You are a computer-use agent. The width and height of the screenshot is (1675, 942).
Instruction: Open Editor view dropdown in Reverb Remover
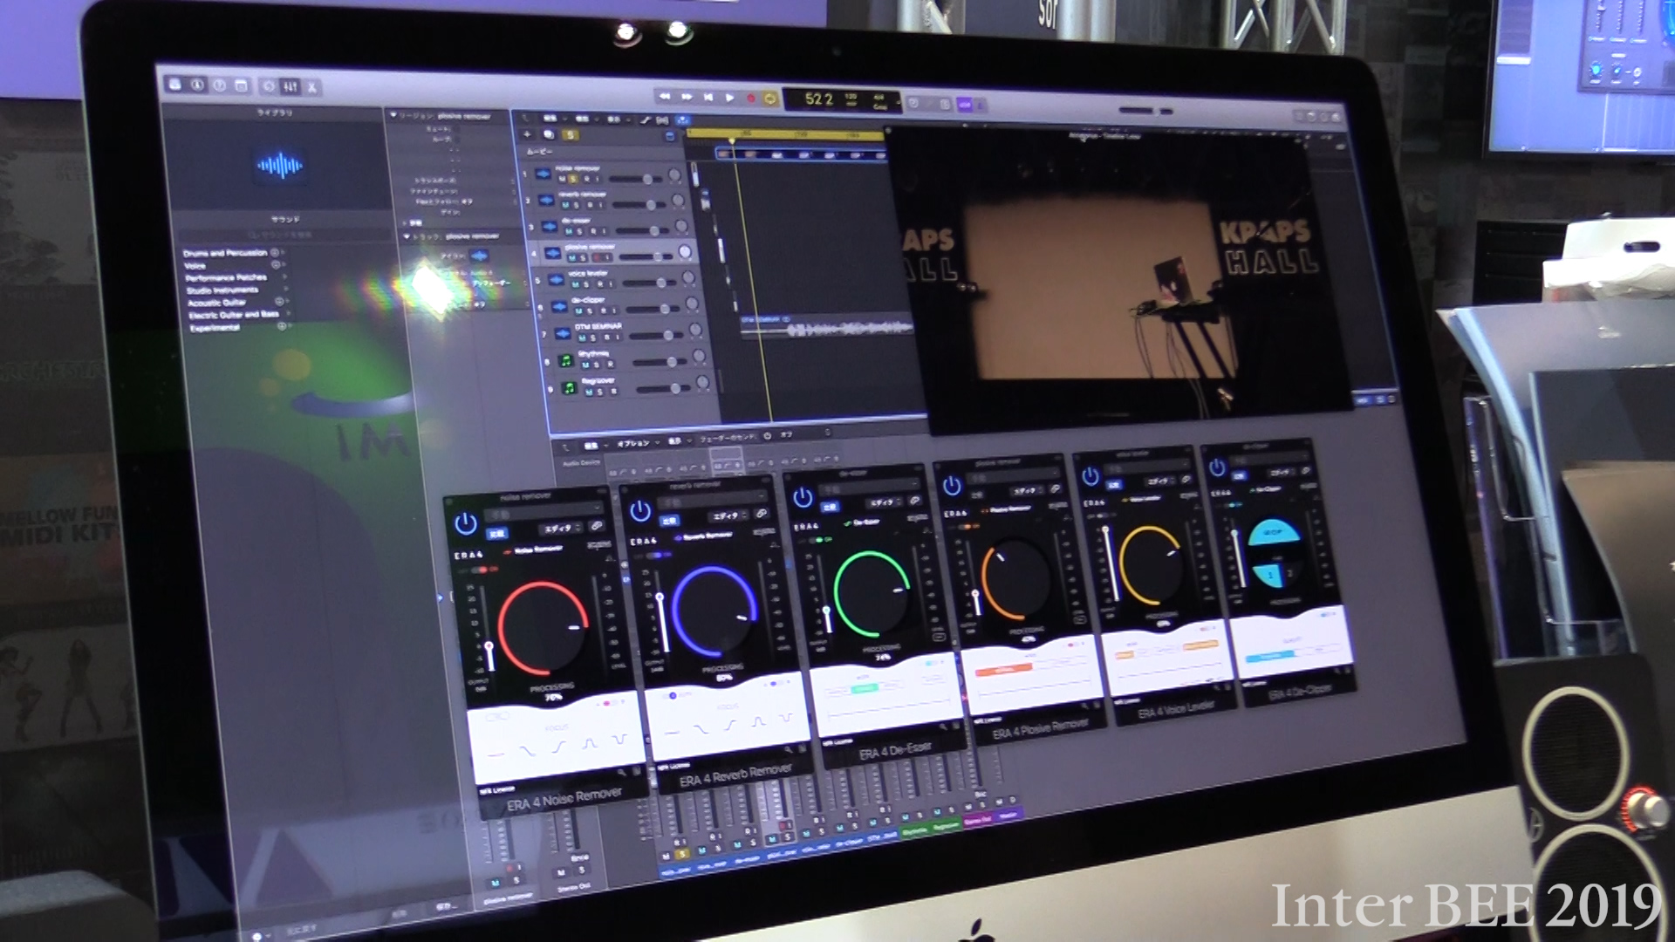(730, 515)
